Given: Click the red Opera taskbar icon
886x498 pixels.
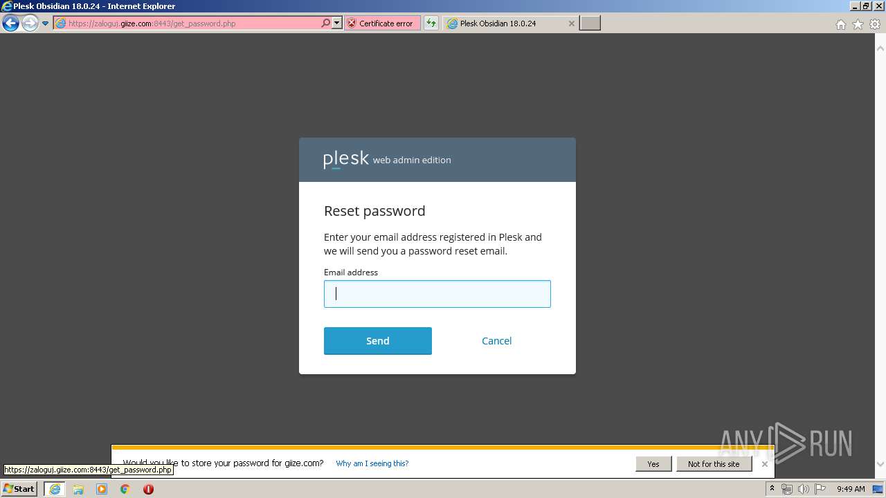Looking at the screenshot, I should pyautogui.click(x=148, y=489).
